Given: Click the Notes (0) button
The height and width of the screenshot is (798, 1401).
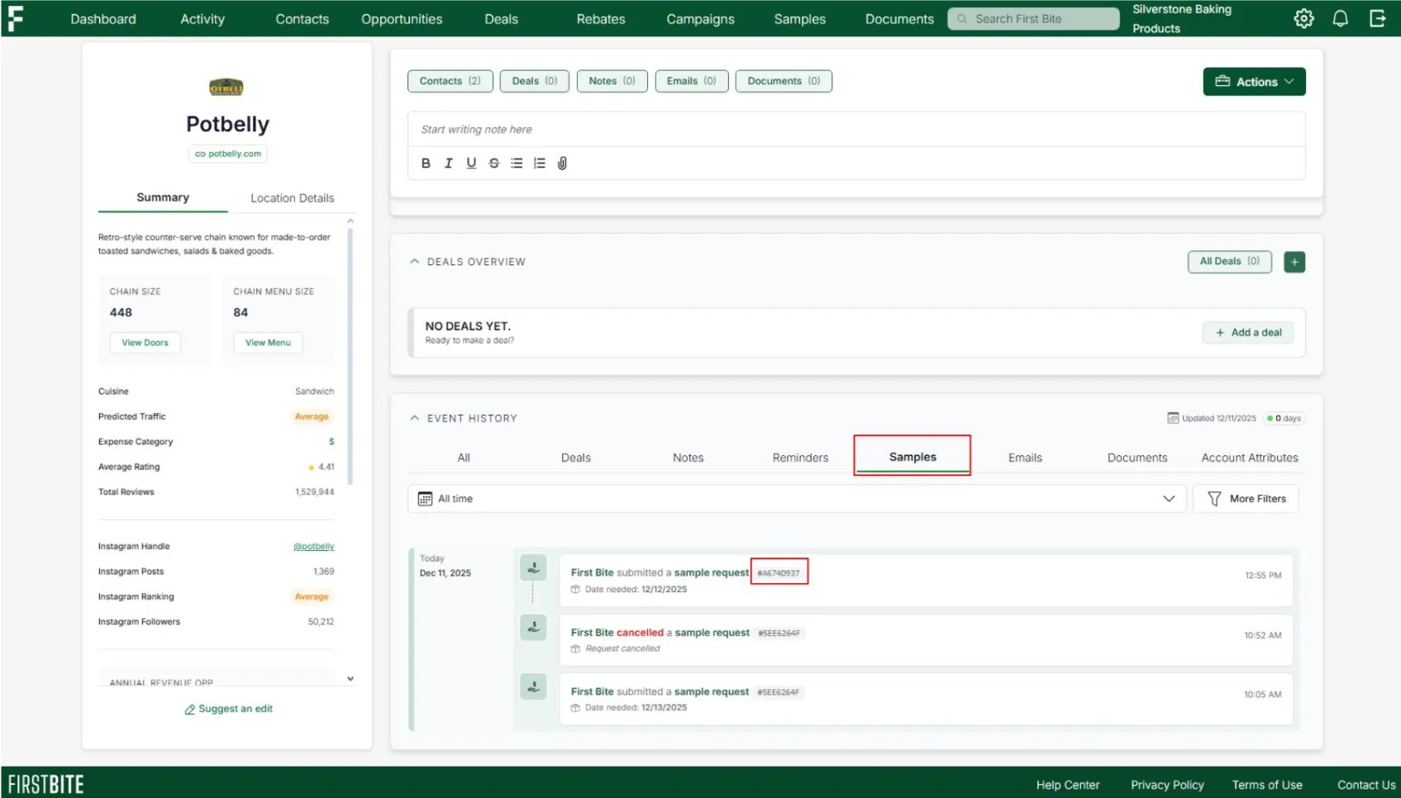Looking at the screenshot, I should [x=612, y=81].
